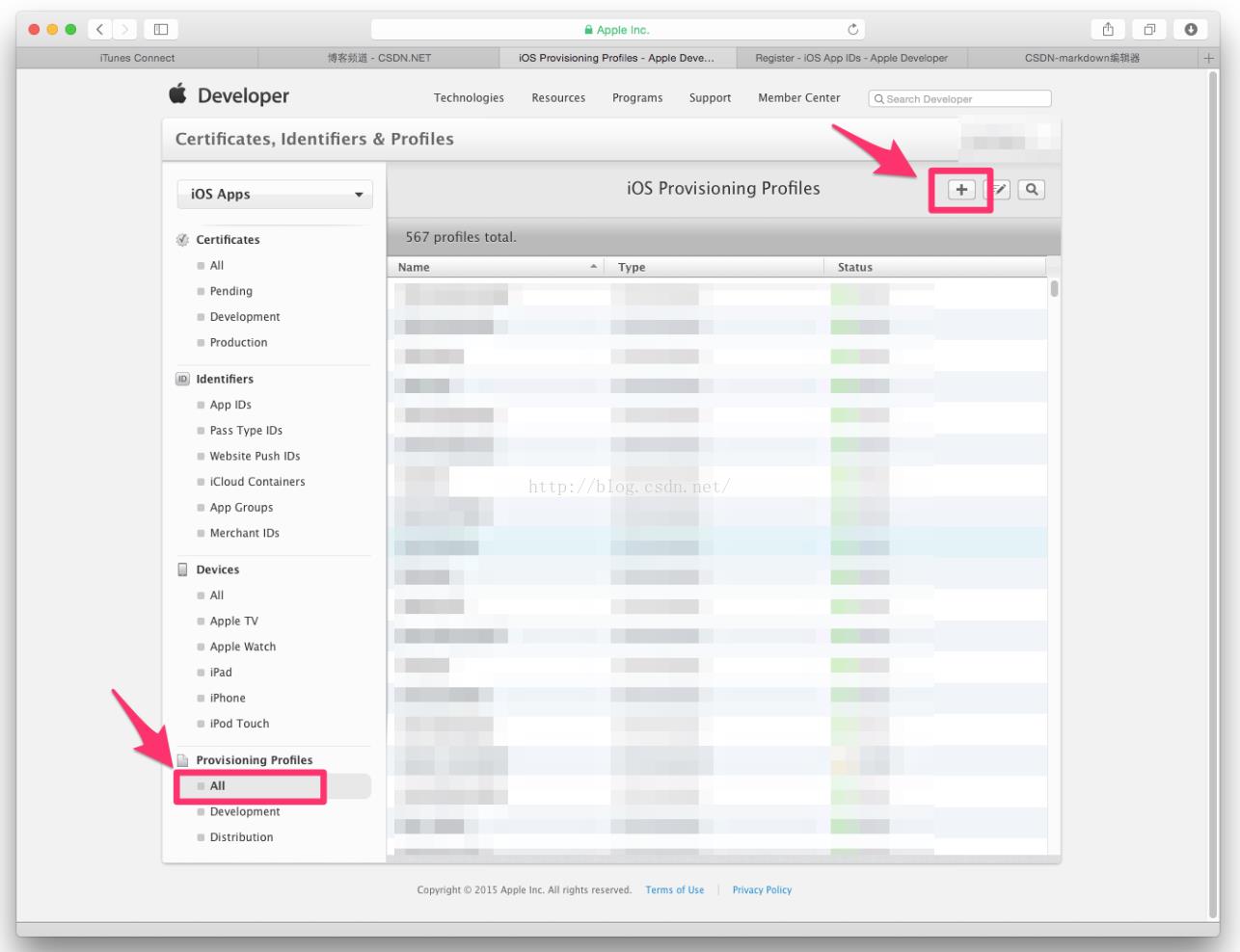Open App Groups
The height and width of the screenshot is (952, 1240).
[x=241, y=508]
